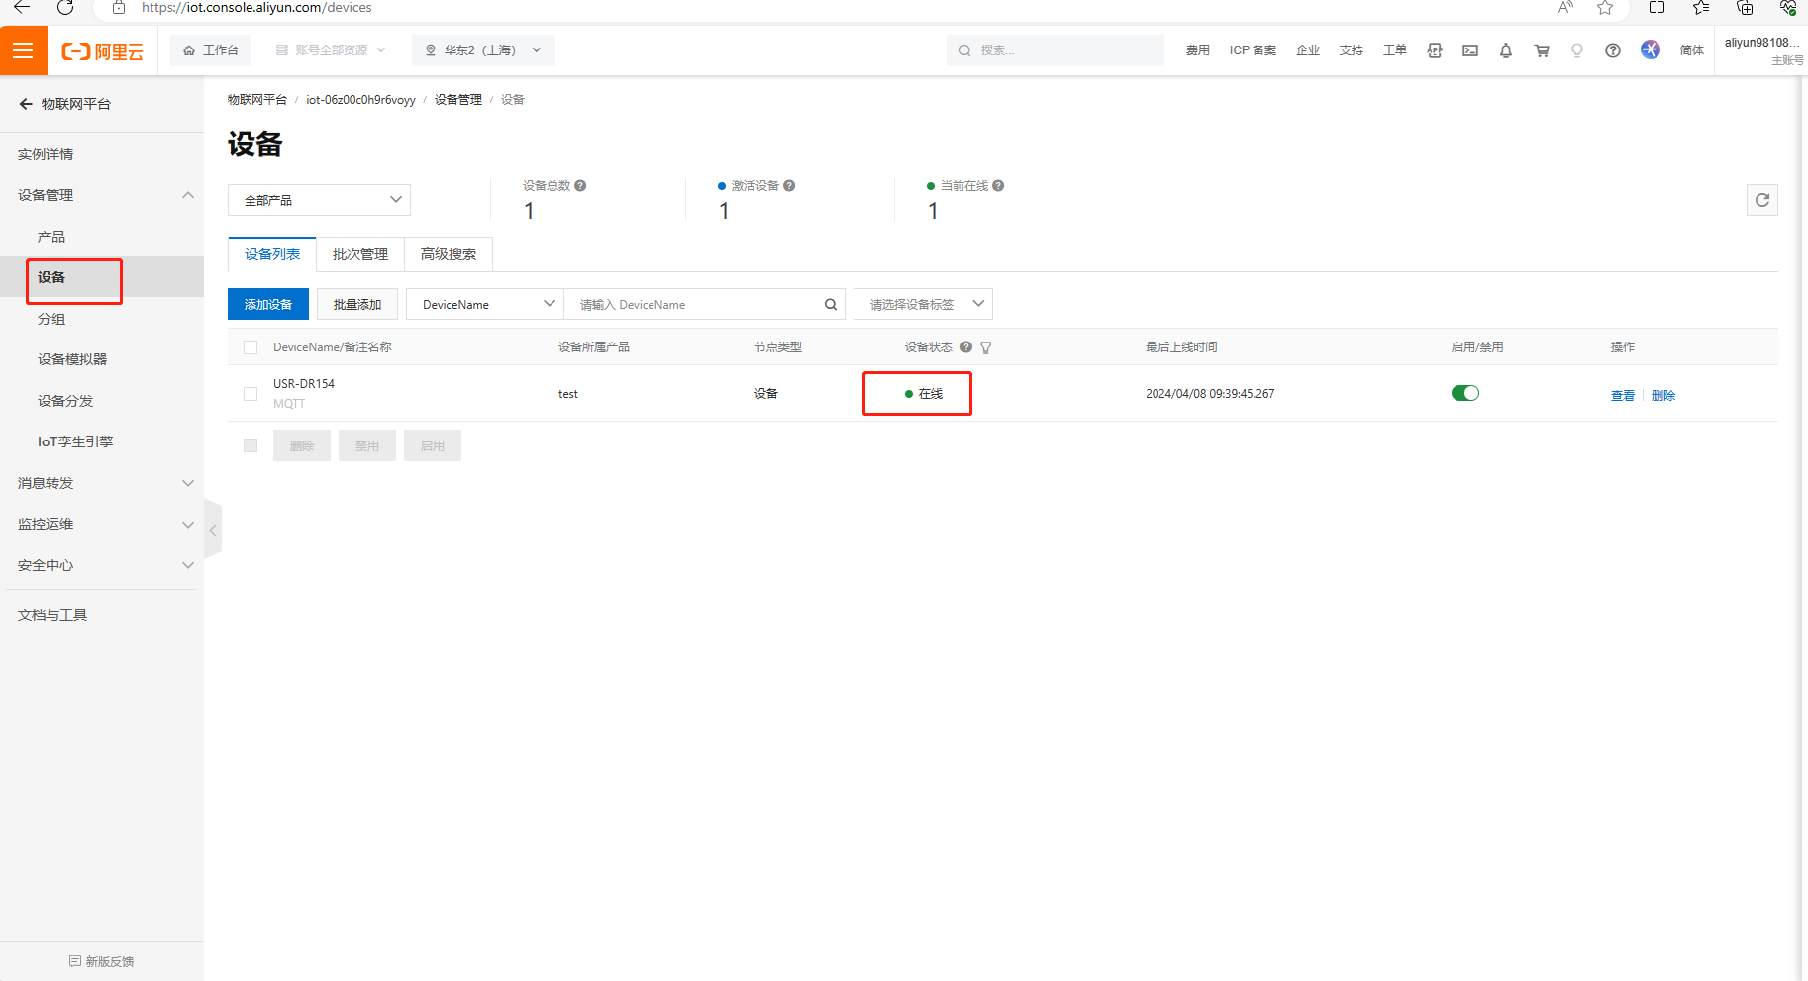Click the help question mark icon in header
Viewport: 1808px width, 981px height.
point(1612,50)
